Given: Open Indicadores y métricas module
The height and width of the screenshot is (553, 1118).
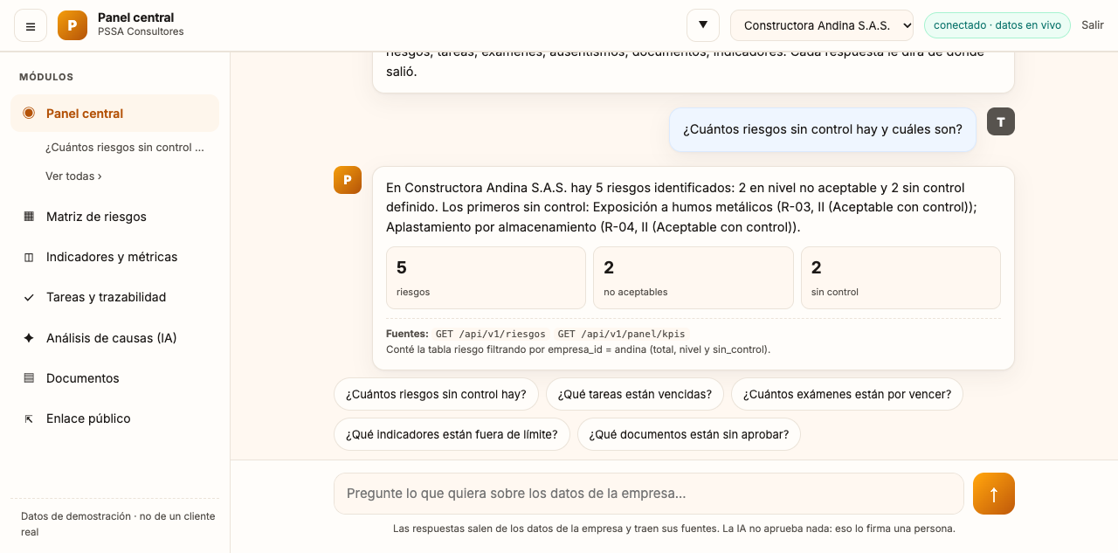Looking at the screenshot, I should coord(114,257).
